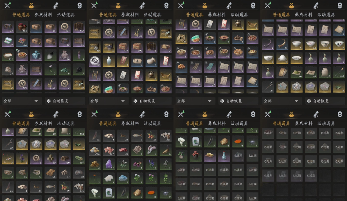Image resolution: width=347 pixels, height=201 pixels.
Task: Choose the eggs item counted 206
Action: coord(95,150)
